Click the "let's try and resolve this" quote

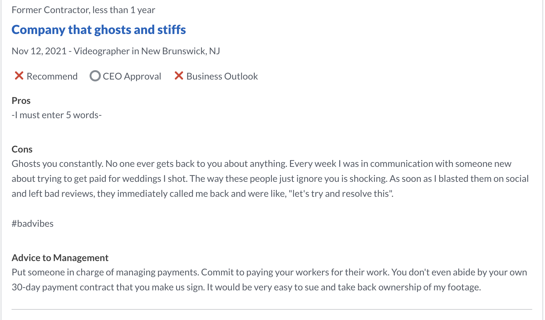point(341,194)
